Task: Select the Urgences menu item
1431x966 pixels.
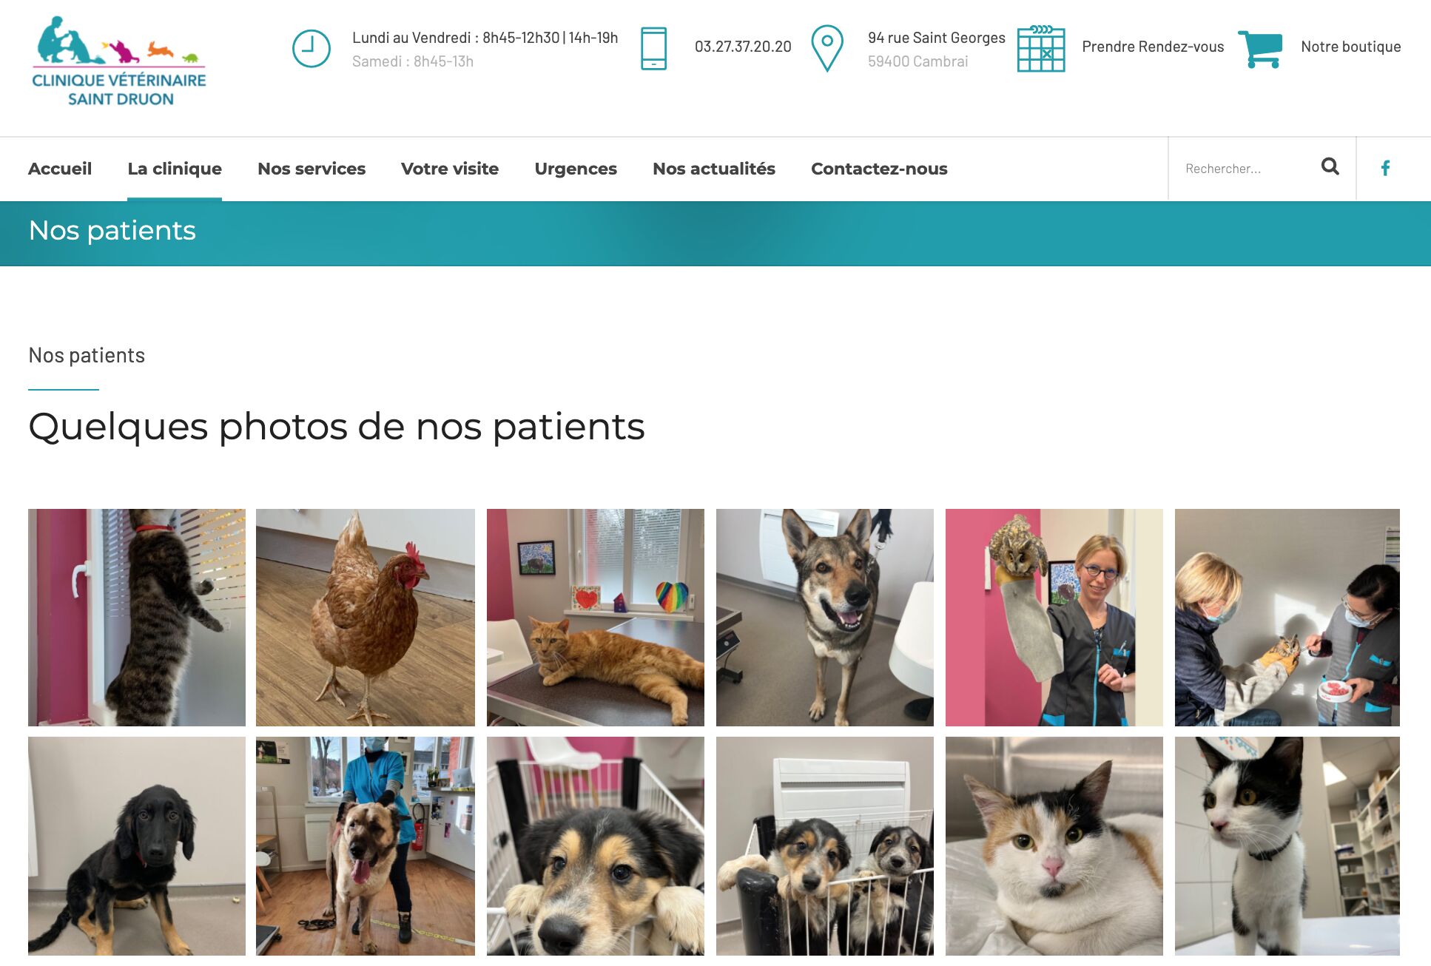Action: coord(576,169)
